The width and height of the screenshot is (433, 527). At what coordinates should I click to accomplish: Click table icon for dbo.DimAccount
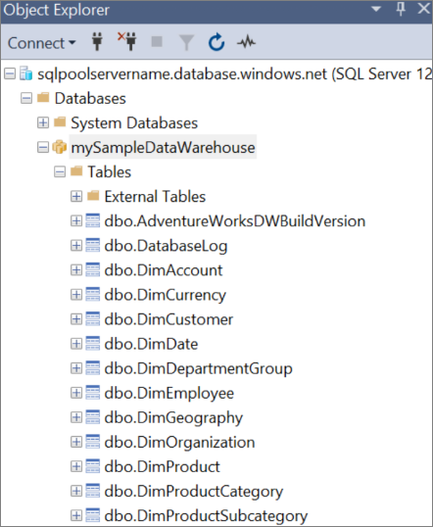(93, 269)
